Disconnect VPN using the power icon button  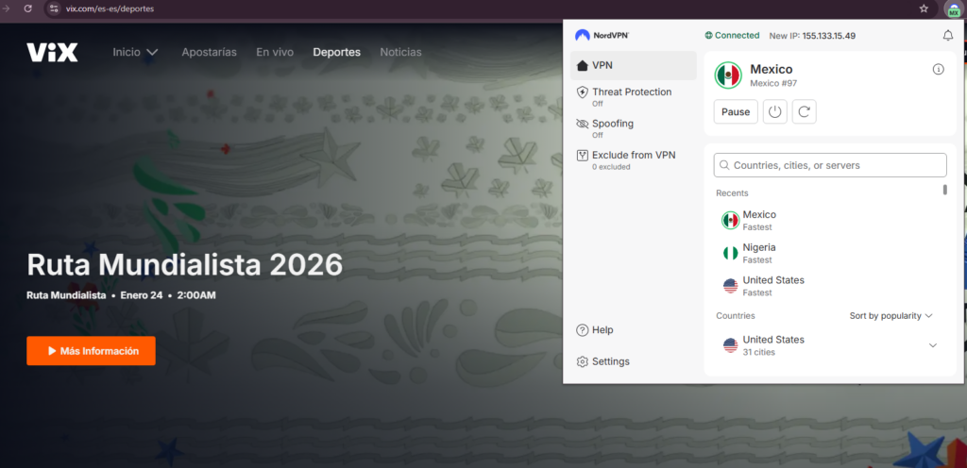(x=775, y=112)
